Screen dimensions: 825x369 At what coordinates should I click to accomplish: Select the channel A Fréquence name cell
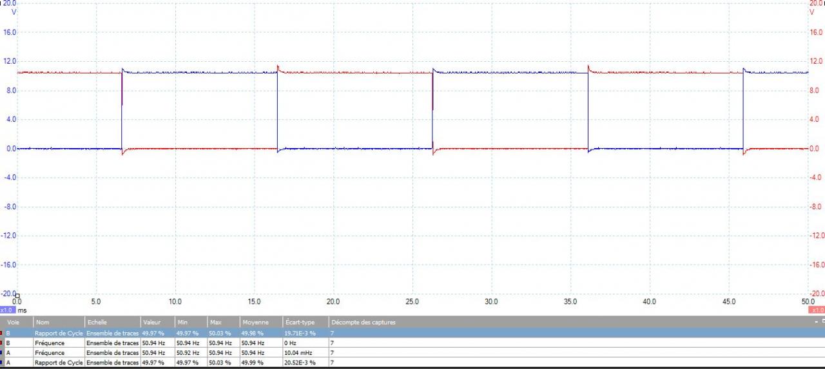pyautogui.click(x=59, y=353)
